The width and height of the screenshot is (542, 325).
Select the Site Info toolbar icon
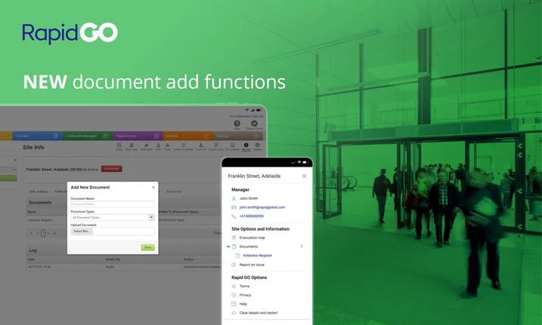pyautogui.click(x=246, y=145)
